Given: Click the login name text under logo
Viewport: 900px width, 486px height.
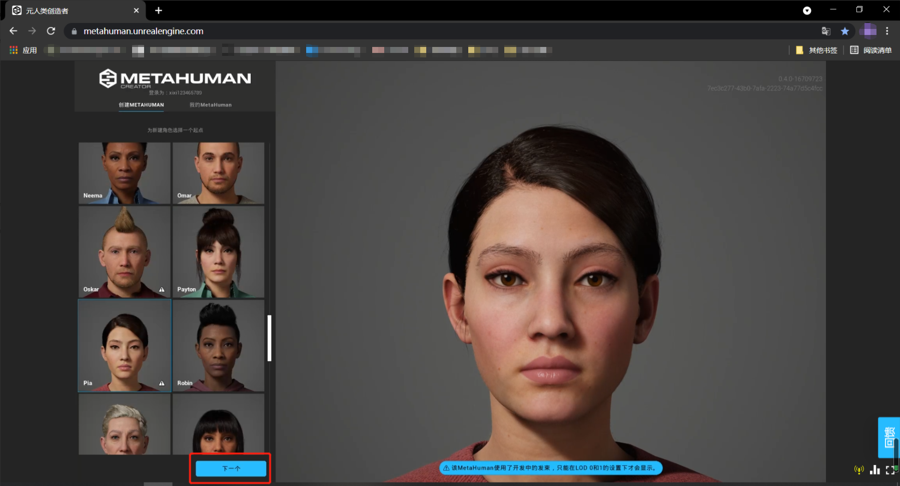Looking at the screenshot, I should tap(175, 93).
